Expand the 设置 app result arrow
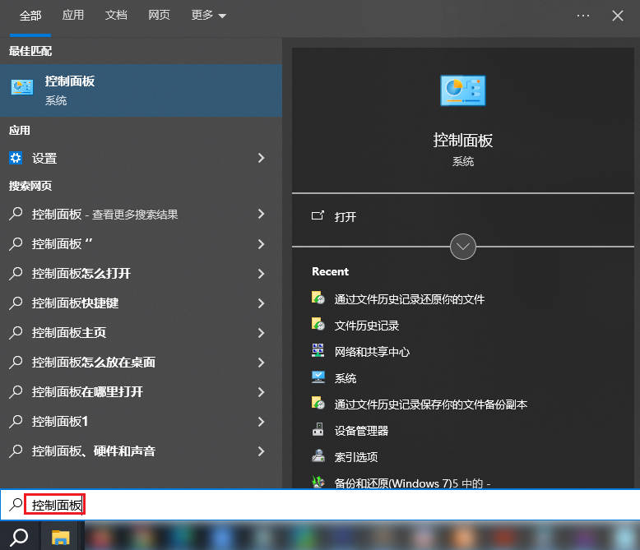The height and width of the screenshot is (550, 640). tap(262, 158)
